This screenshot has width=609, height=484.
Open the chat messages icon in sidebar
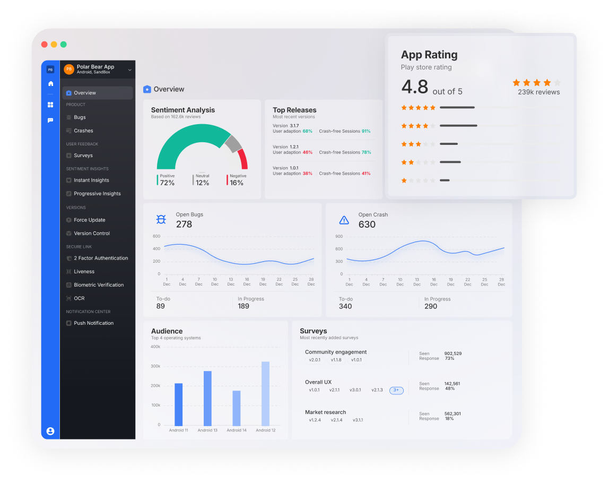click(x=50, y=120)
